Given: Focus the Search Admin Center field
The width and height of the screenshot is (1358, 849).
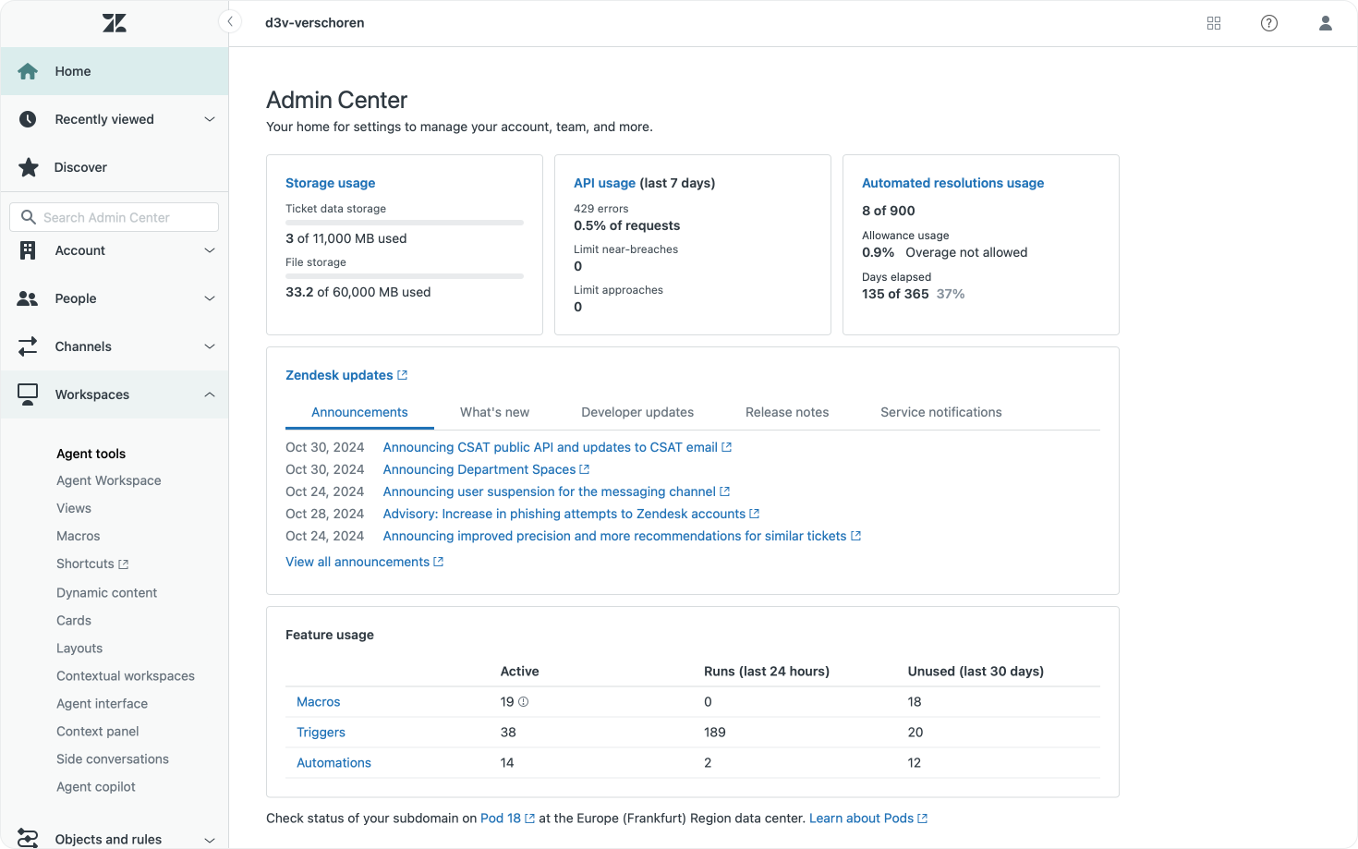Looking at the screenshot, I should pos(115,217).
